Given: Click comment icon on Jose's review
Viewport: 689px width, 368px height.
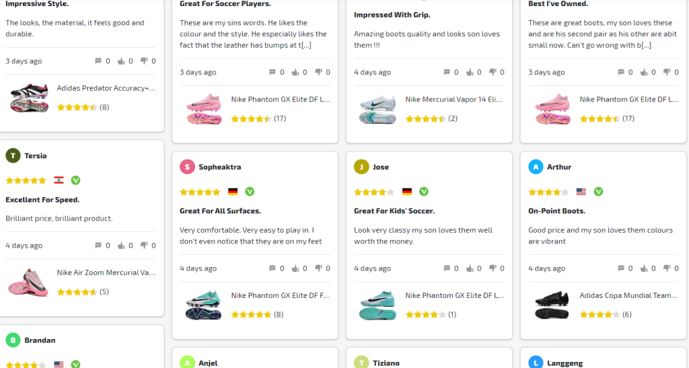Looking at the screenshot, I should click(447, 268).
